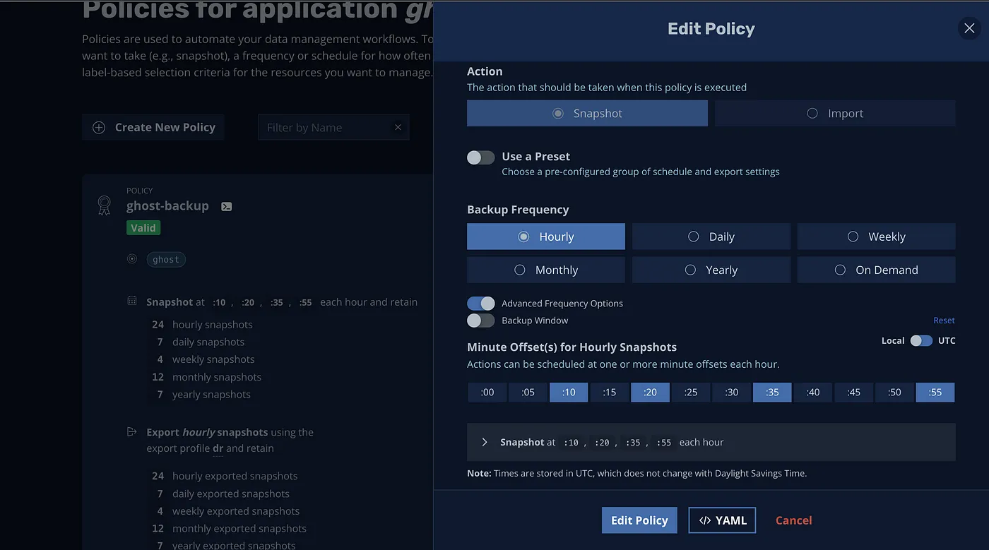Viewport: 989px width, 550px height.
Task: Open the YAML view button
Action: point(722,520)
